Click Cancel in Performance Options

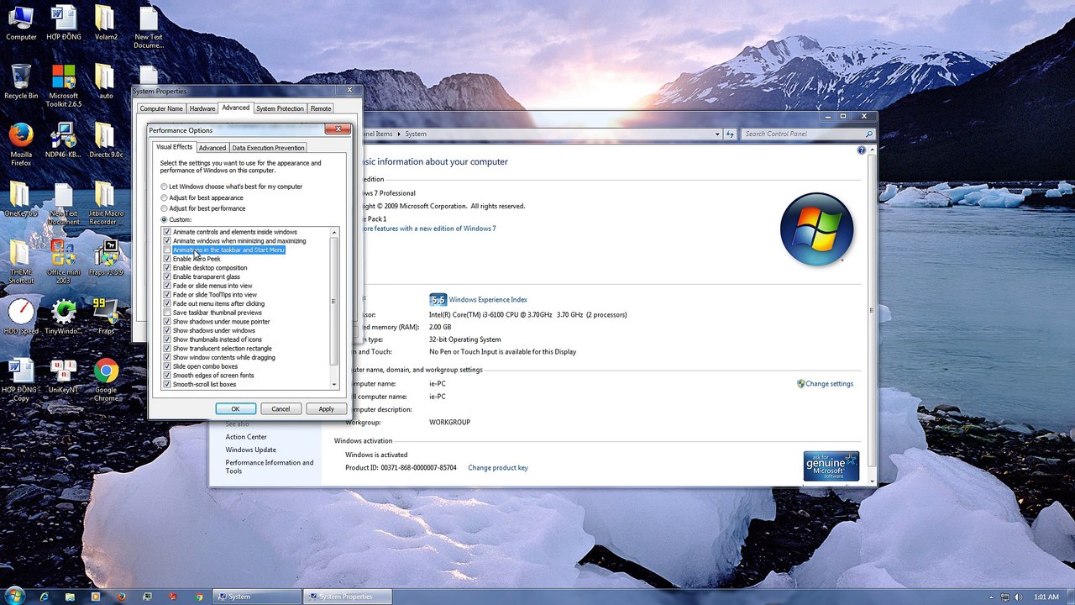(281, 408)
